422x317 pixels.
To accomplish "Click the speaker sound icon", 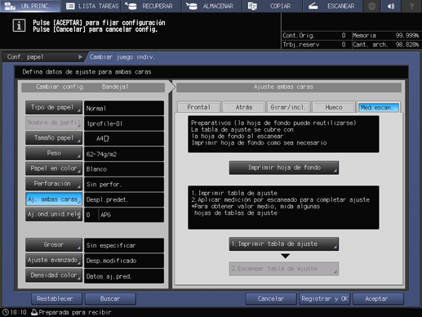I will coord(391,6).
